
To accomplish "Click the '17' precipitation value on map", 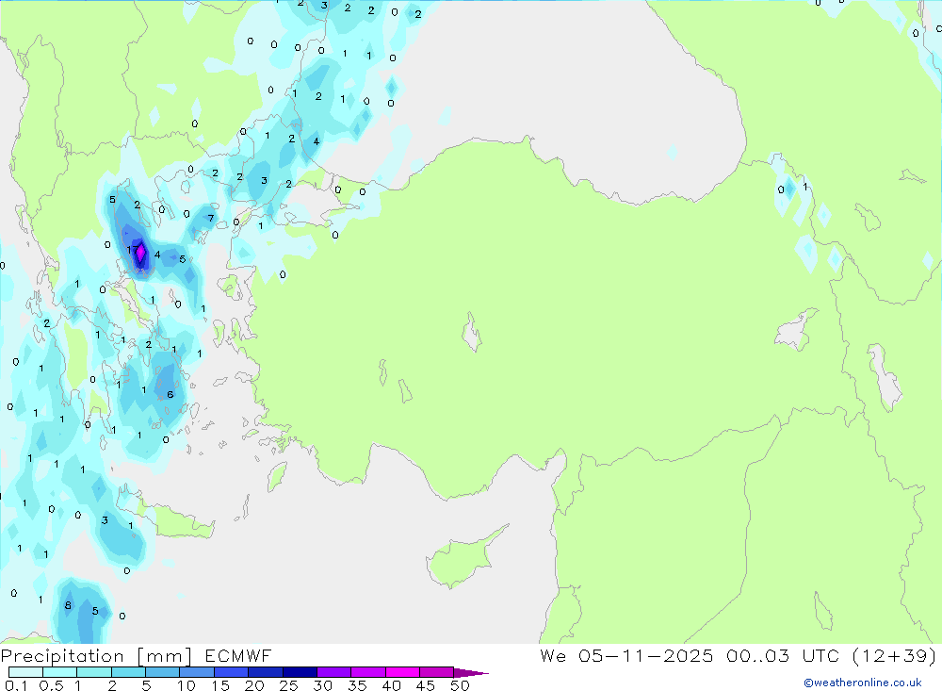I will (132, 250).
